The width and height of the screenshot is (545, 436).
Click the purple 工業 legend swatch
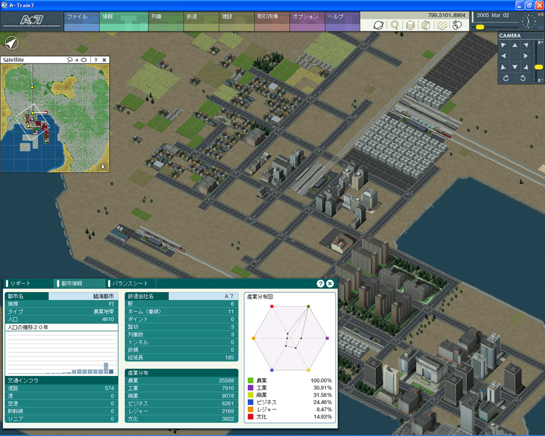251,388
